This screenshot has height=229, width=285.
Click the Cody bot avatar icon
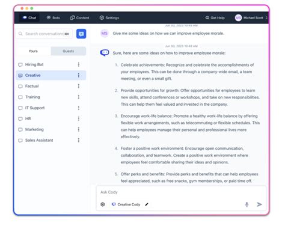[105, 53]
